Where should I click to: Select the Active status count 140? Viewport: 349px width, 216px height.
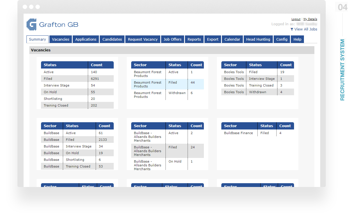coord(94,72)
